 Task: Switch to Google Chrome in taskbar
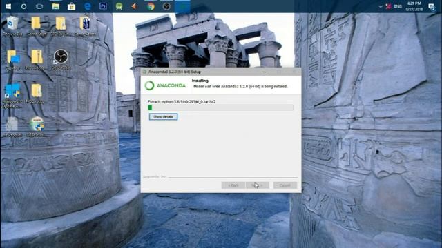coord(151,6)
